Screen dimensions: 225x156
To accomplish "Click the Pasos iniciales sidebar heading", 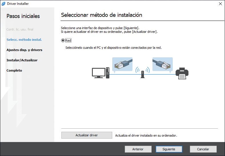I will [x=23, y=16].
